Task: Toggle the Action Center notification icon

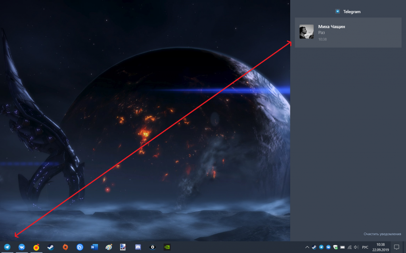Action: [396, 247]
